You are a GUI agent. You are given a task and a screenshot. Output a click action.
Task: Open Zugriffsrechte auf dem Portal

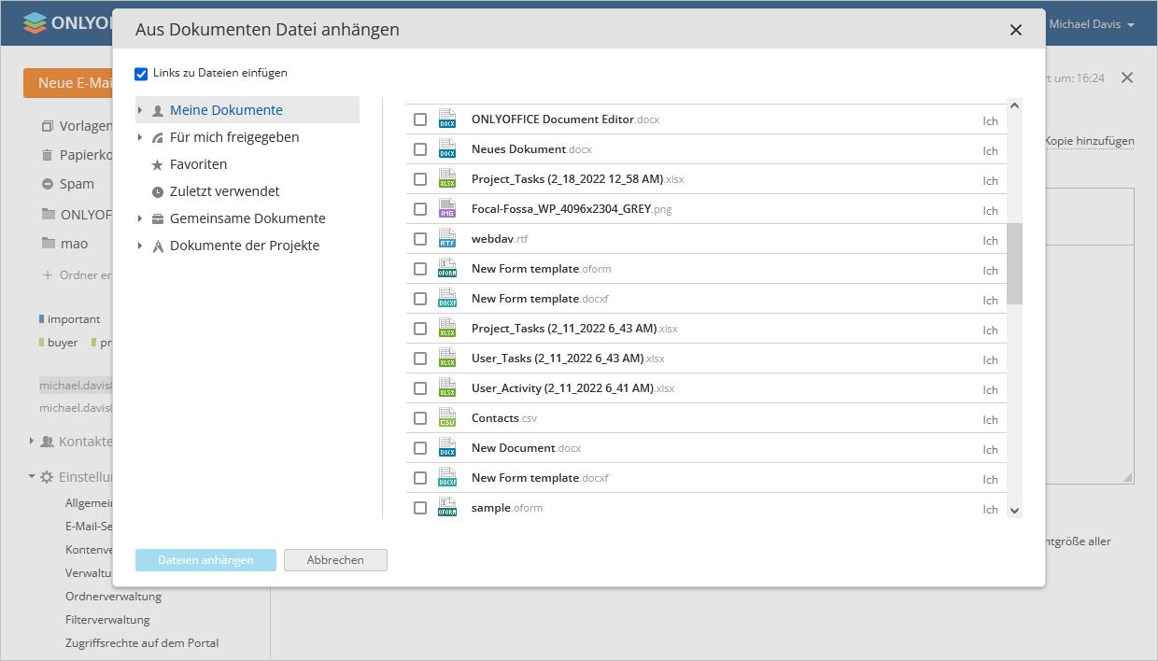(x=142, y=643)
